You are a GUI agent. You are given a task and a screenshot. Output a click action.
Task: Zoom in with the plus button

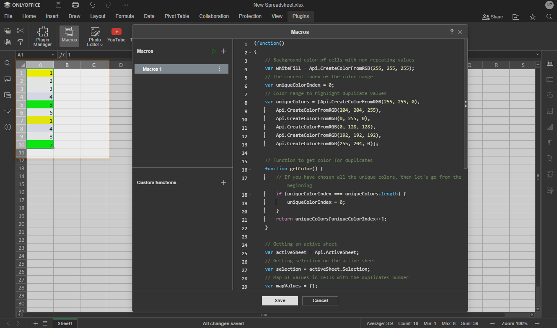537,323
